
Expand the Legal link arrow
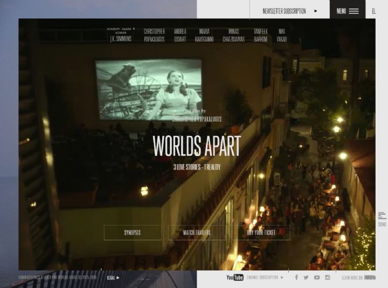tap(118, 278)
